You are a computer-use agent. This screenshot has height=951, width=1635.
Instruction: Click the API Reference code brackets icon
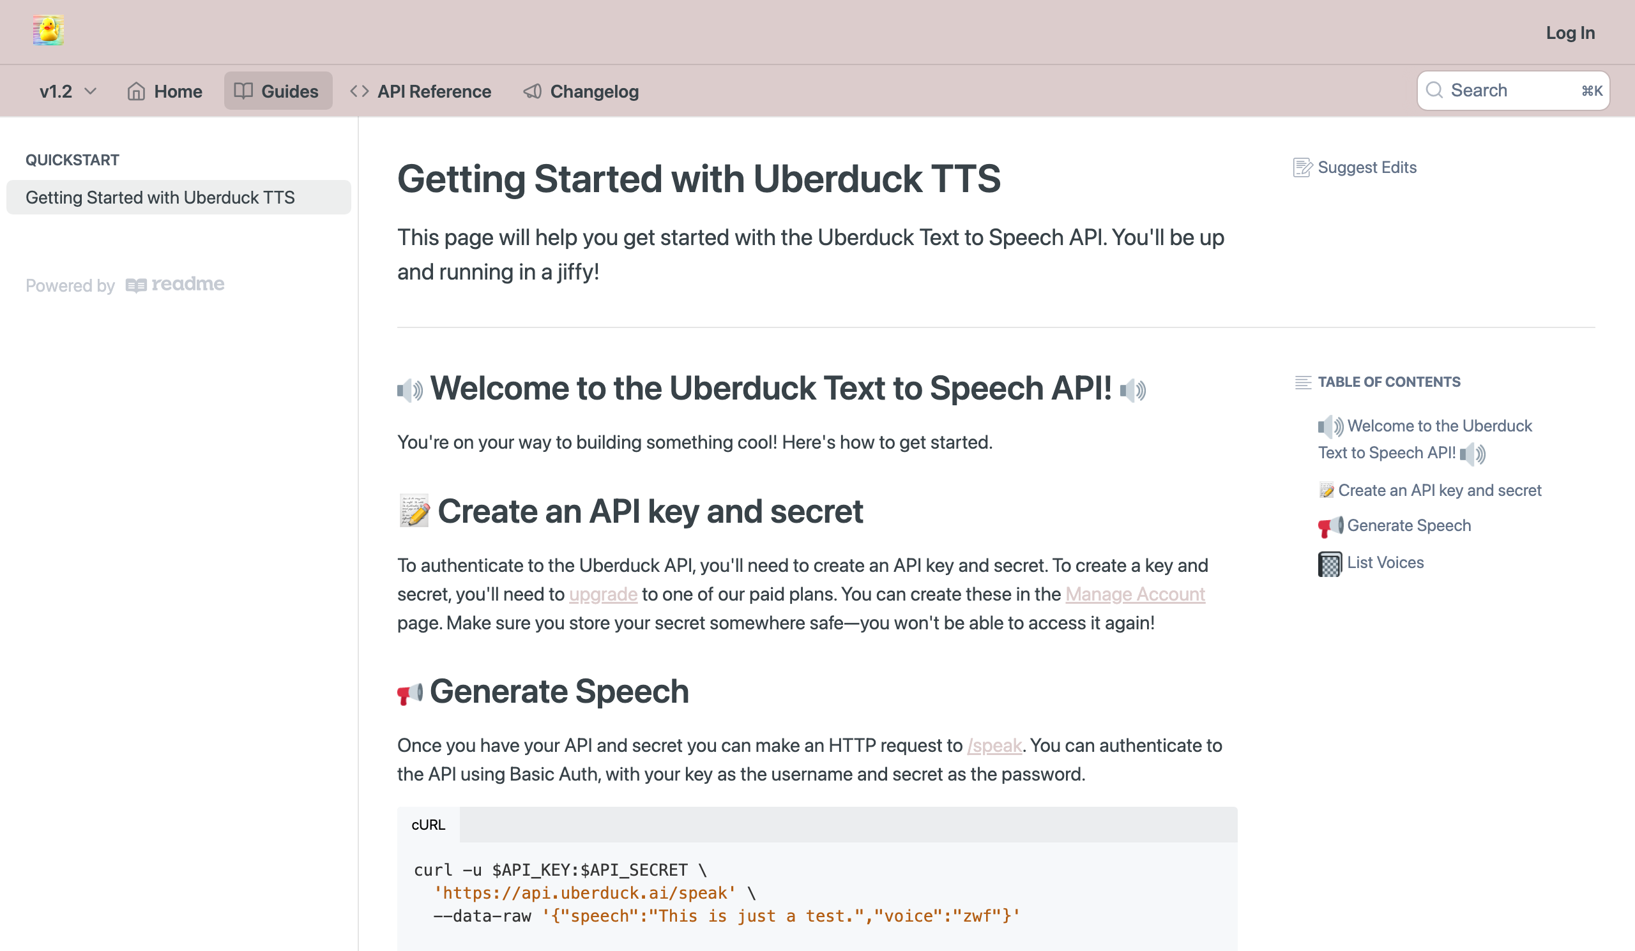click(360, 91)
